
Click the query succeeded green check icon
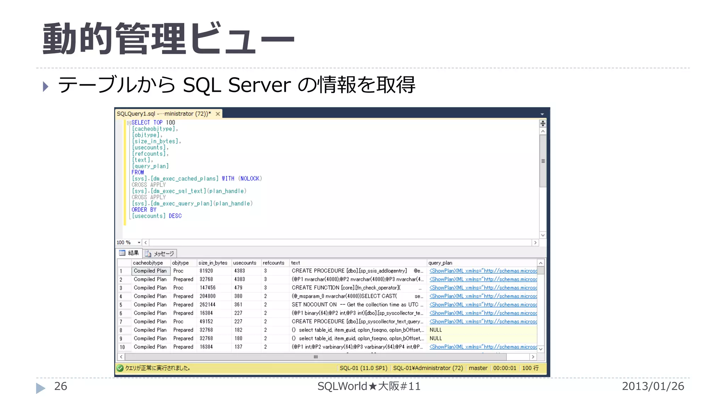pyautogui.click(x=120, y=368)
